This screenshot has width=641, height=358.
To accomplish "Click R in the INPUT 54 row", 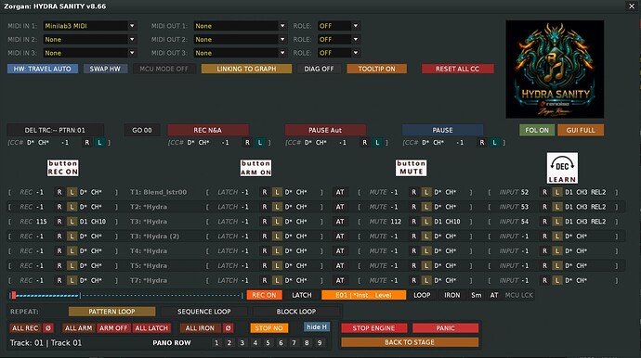I will pyautogui.click(x=544, y=222).
